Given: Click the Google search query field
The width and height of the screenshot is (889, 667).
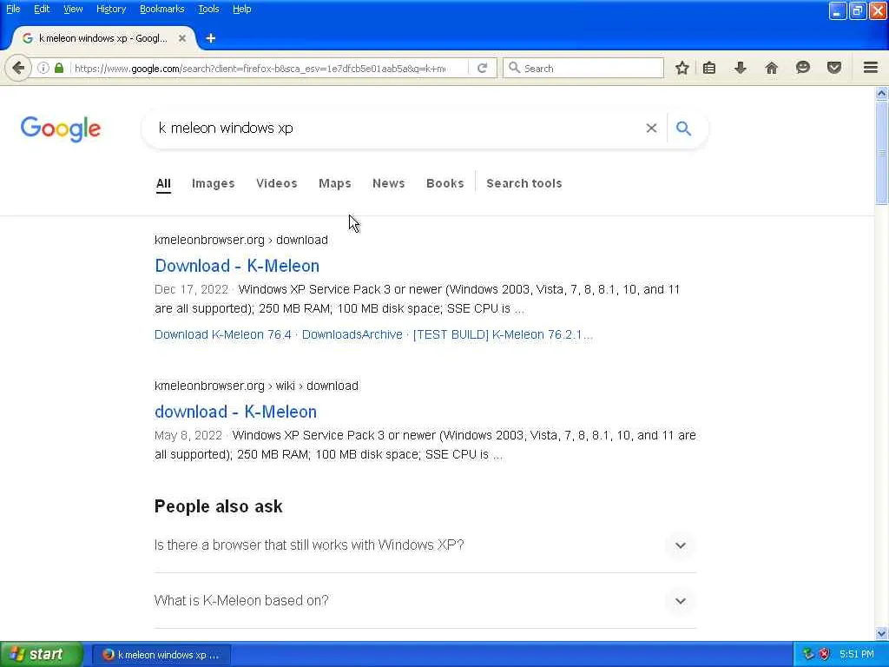Looking at the screenshot, I should pyautogui.click(x=397, y=129).
